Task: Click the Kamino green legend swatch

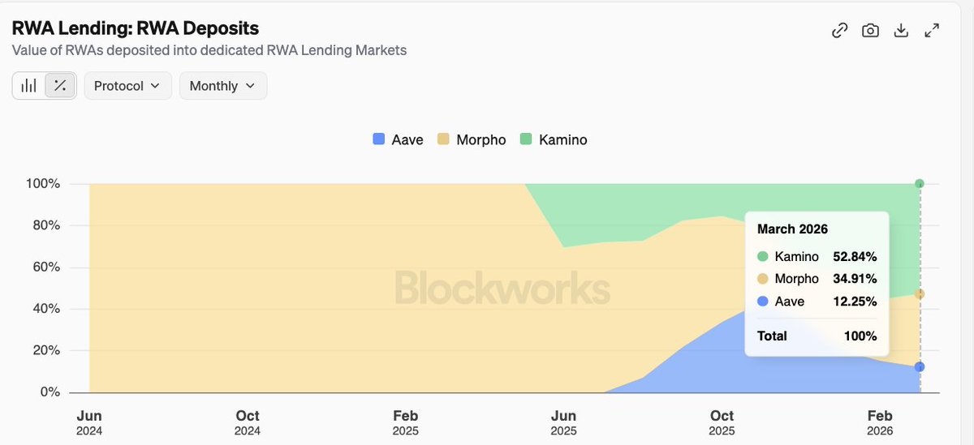Action: 525,139
